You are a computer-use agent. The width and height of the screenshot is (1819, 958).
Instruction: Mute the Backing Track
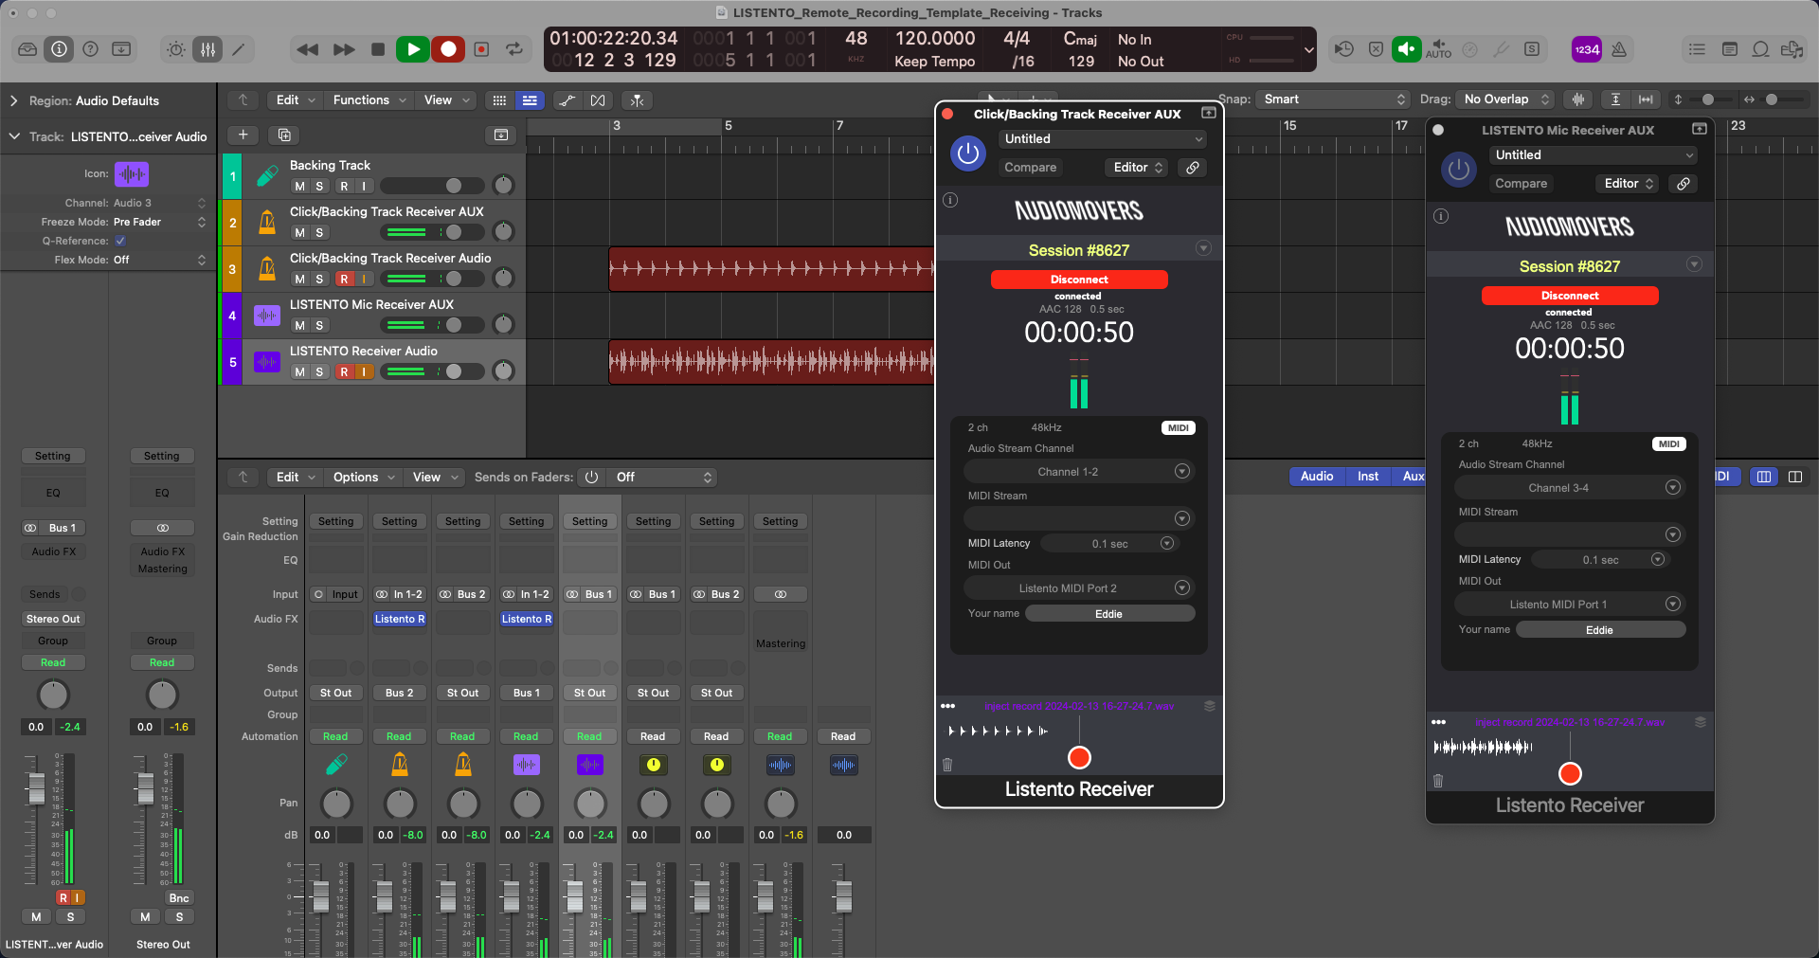[299, 186]
